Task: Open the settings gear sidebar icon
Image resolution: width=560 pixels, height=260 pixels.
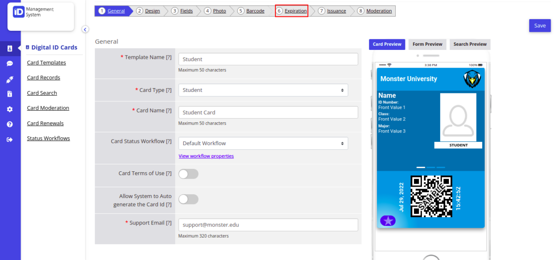Action: [x=10, y=109]
